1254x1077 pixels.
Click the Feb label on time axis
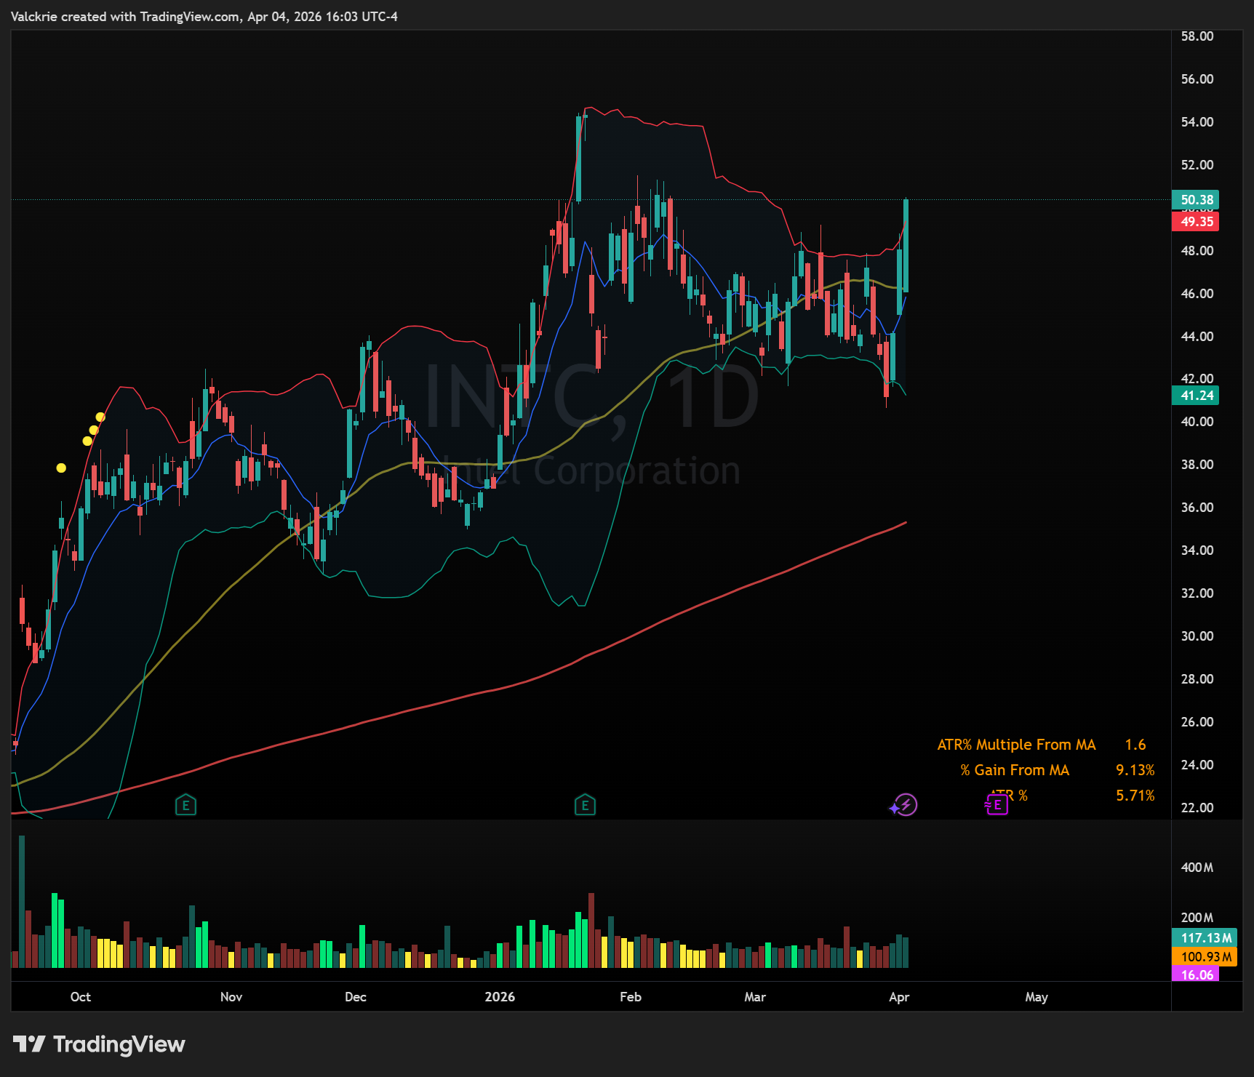point(631,997)
